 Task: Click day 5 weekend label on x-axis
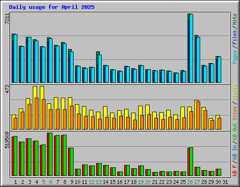pos(44,182)
